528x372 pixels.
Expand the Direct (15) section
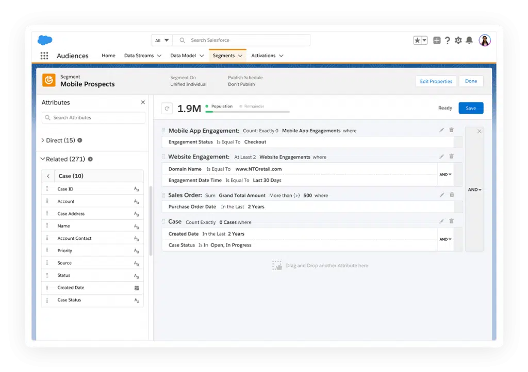[43, 140]
